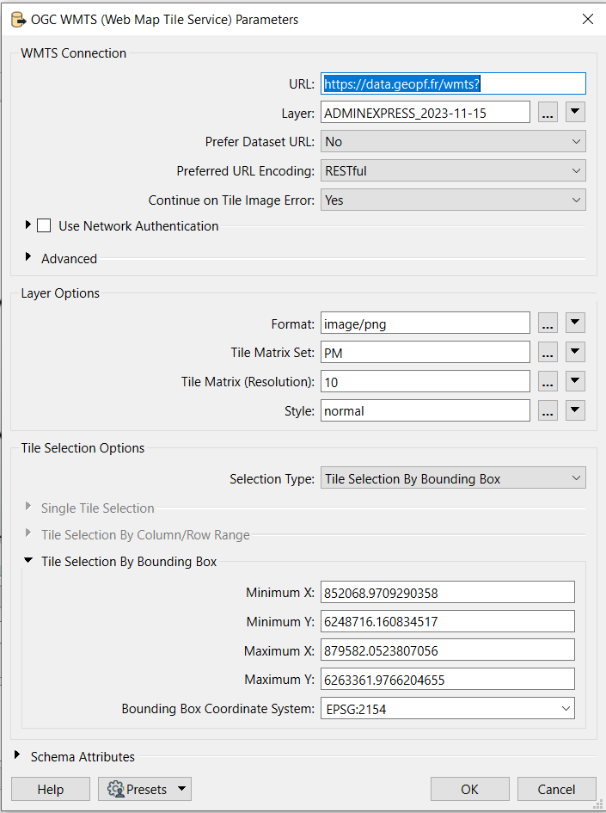The image size is (606, 813).
Task: Click the browse (...) button beside Tile Matrix Set
Action: point(548,353)
